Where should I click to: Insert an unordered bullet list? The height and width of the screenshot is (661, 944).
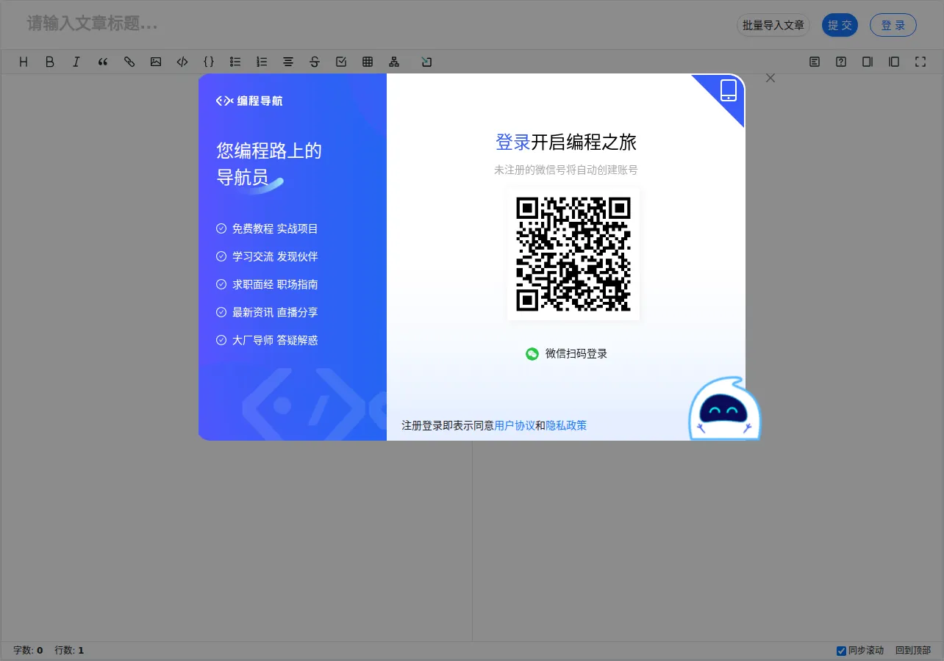pyautogui.click(x=235, y=62)
